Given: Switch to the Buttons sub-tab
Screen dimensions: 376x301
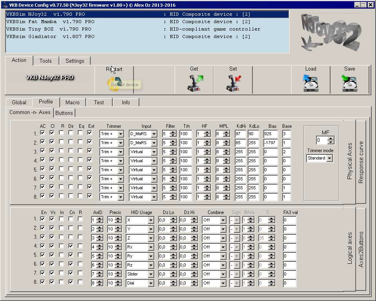Looking at the screenshot, I should (x=64, y=113).
